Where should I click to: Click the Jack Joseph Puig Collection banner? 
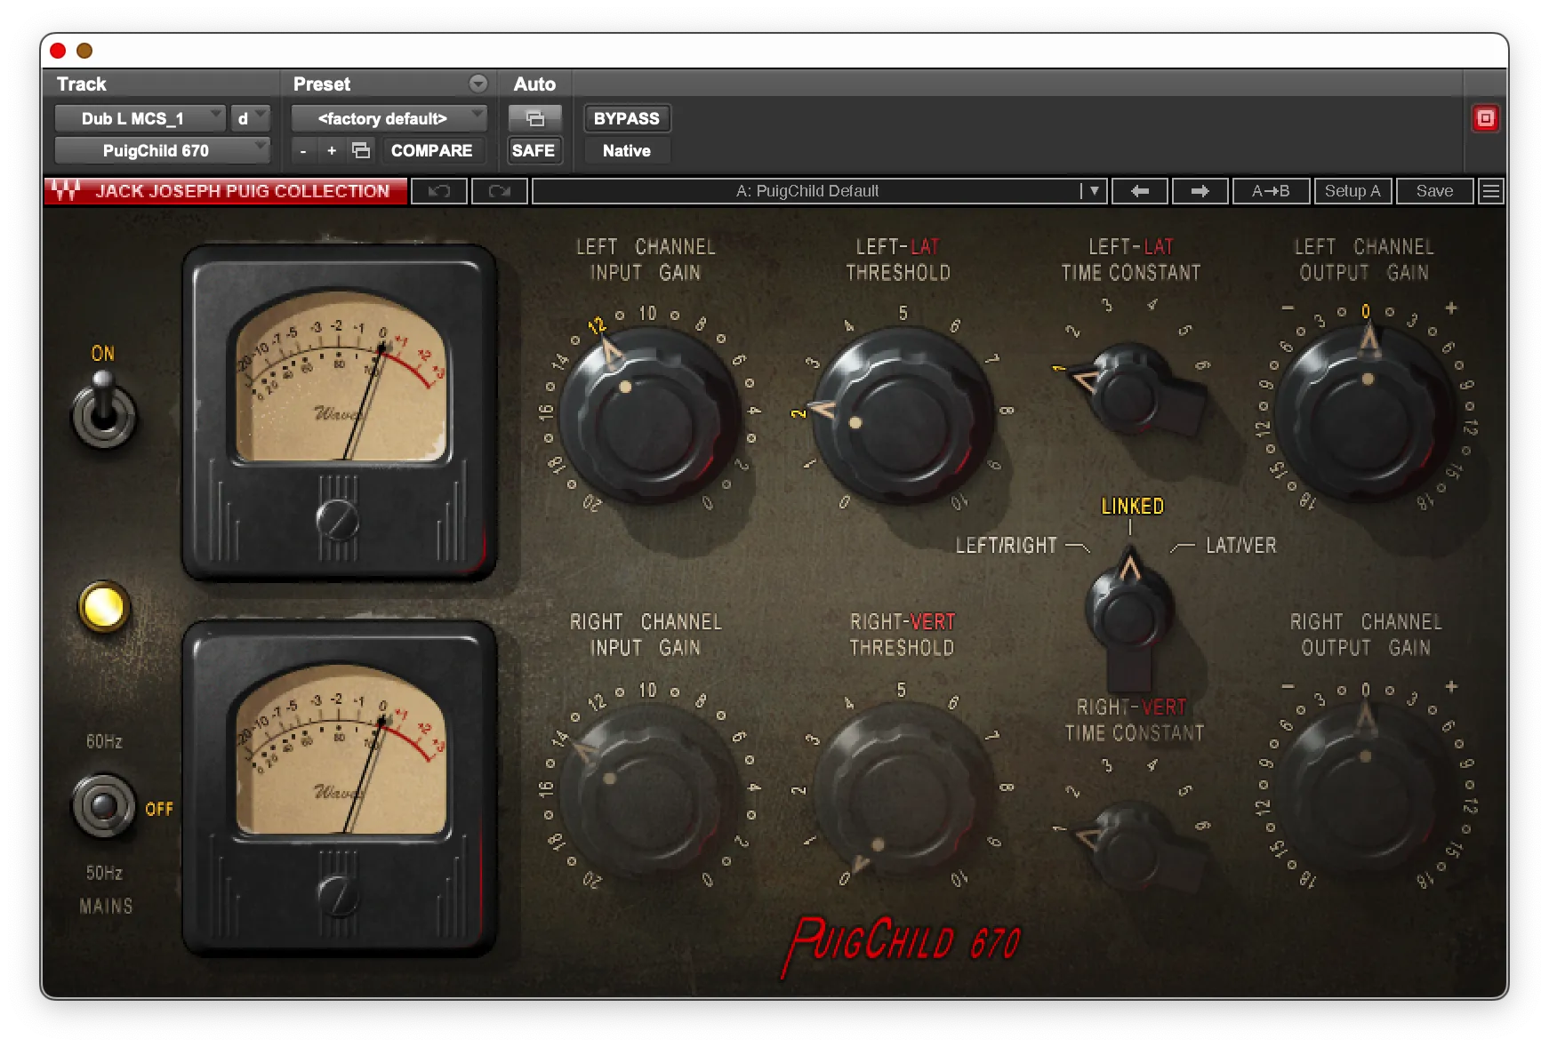coord(226,191)
